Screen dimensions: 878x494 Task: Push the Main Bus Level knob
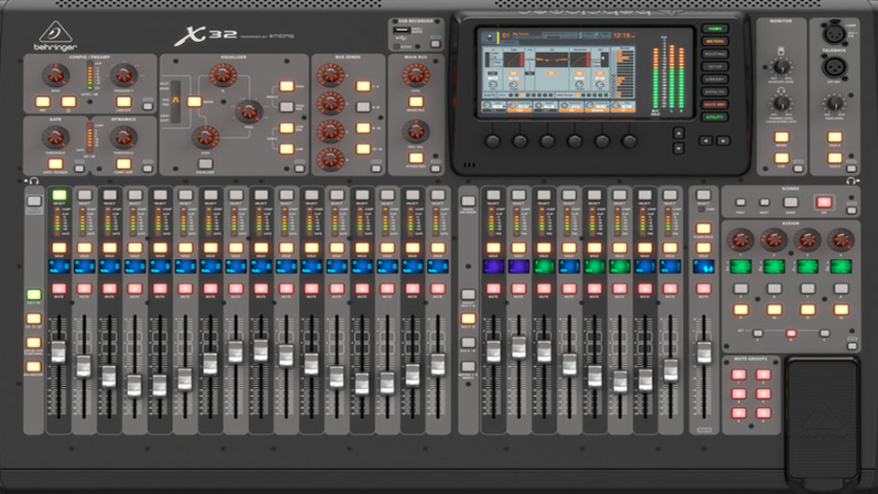[x=415, y=74]
